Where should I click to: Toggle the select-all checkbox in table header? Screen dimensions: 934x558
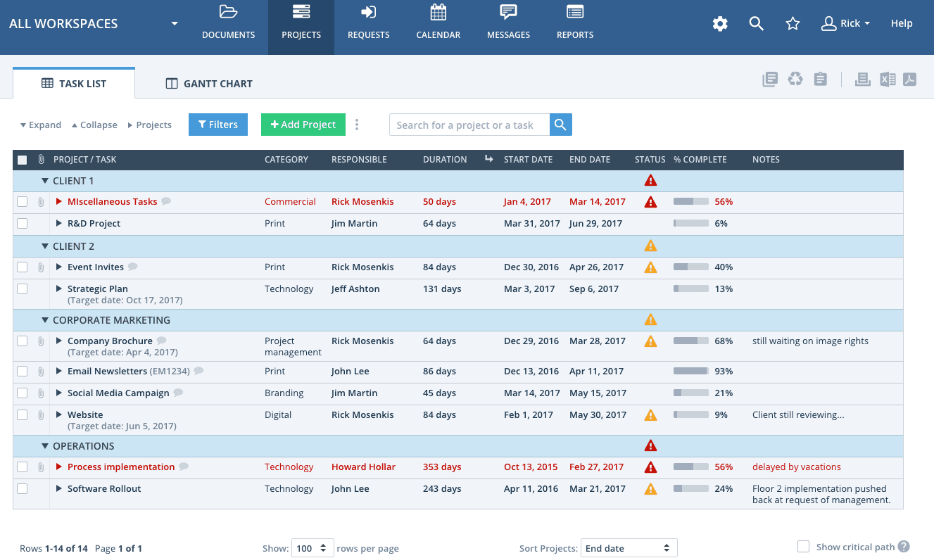tap(23, 160)
